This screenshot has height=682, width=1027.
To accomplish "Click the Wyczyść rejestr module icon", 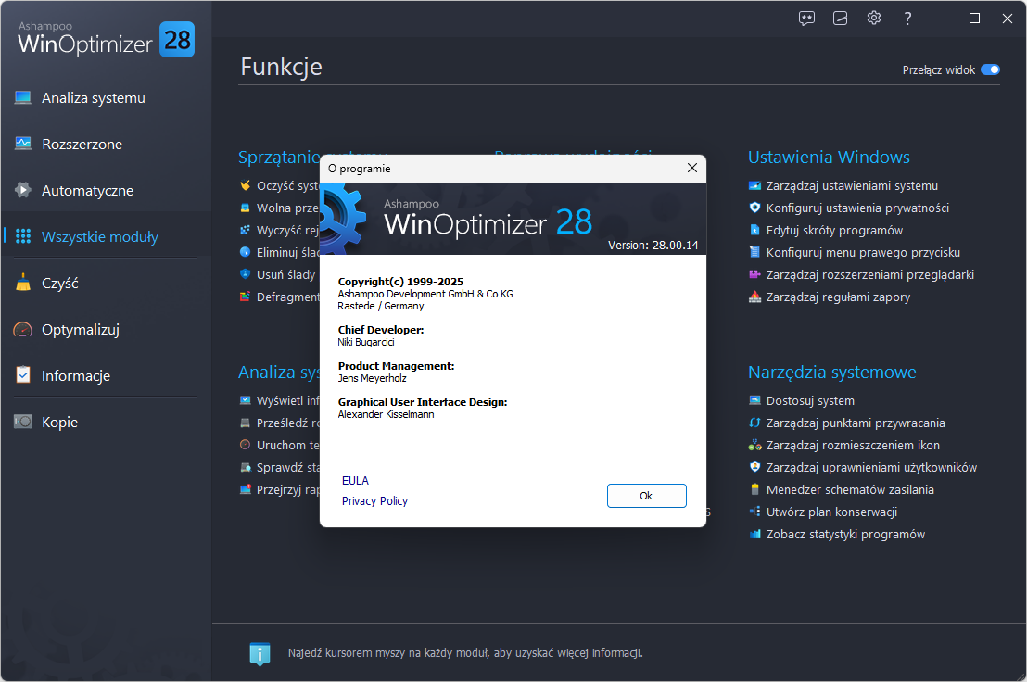I will pyautogui.click(x=245, y=231).
